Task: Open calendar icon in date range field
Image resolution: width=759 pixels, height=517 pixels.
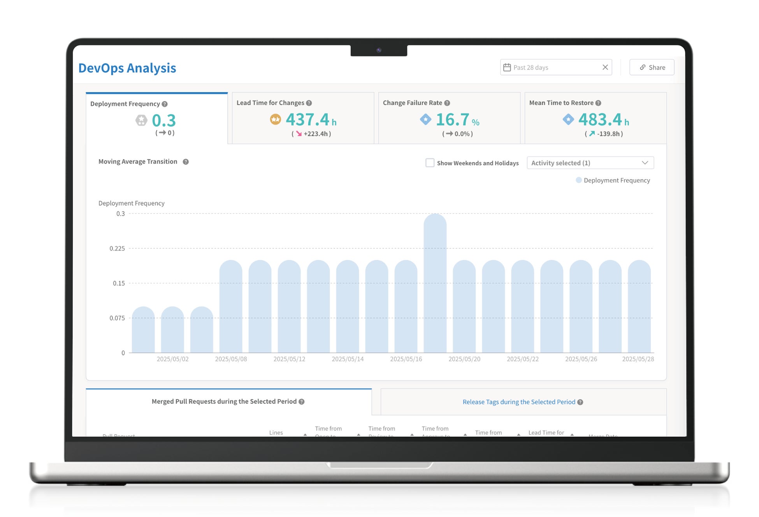Action: 507,68
